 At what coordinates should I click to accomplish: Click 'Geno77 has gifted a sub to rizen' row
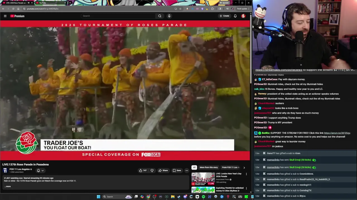(305, 153)
